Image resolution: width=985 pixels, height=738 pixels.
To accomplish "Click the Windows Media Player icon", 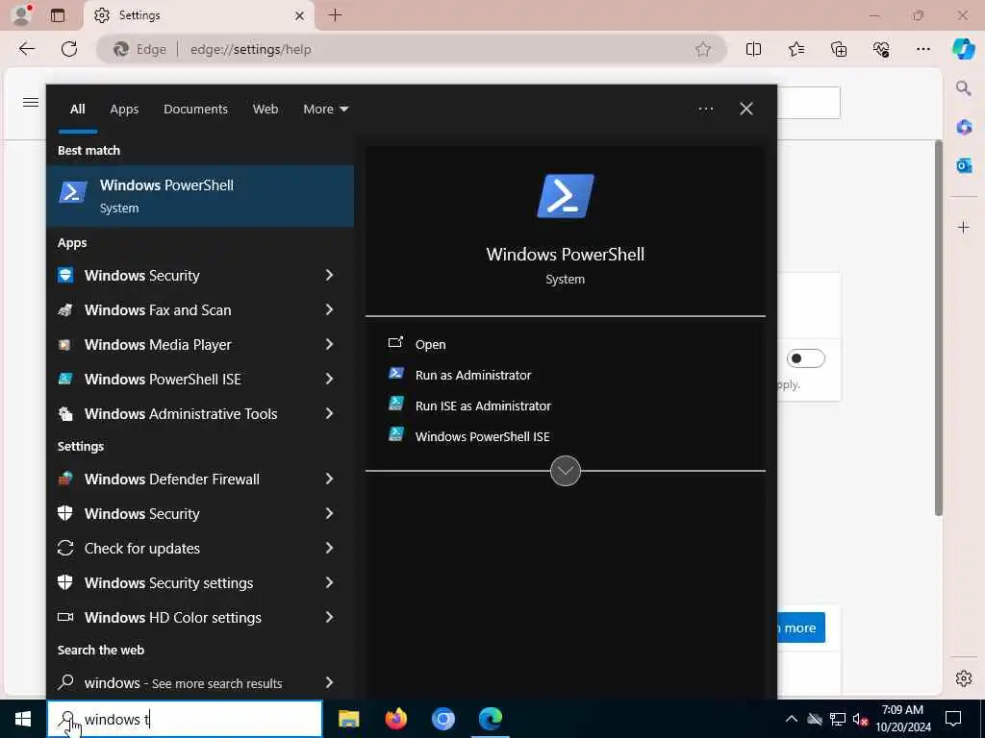I will tap(65, 345).
